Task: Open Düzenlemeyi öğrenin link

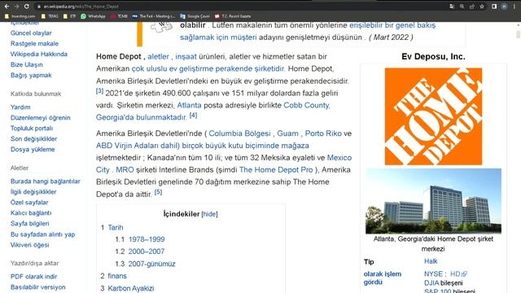Action: click(40, 117)
